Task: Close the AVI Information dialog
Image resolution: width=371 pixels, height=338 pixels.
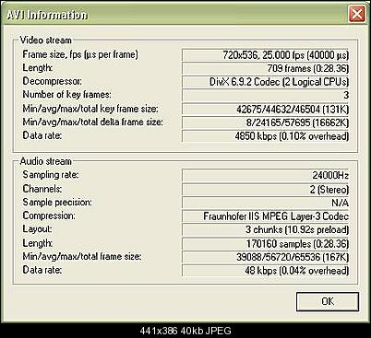Action: click(357, 14)
